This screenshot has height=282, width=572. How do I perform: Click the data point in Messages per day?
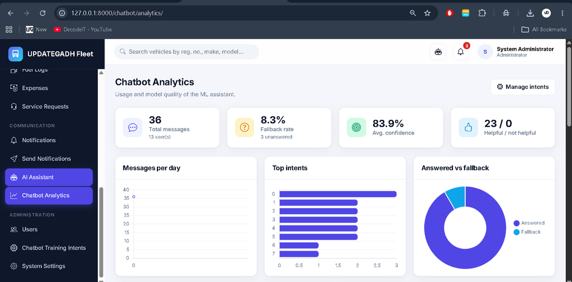(x=134, y=197)
